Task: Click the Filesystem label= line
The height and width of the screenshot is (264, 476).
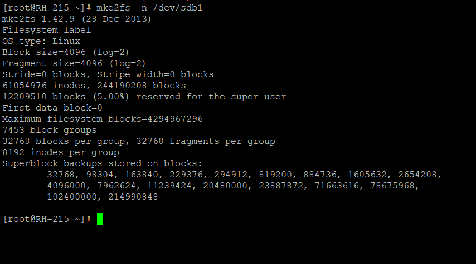Action: point(50,30)
